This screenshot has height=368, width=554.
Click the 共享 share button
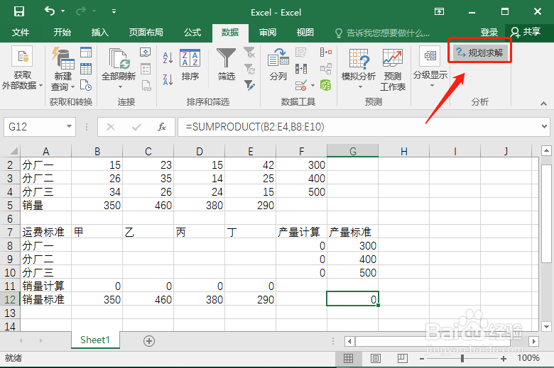pos(526,32)
